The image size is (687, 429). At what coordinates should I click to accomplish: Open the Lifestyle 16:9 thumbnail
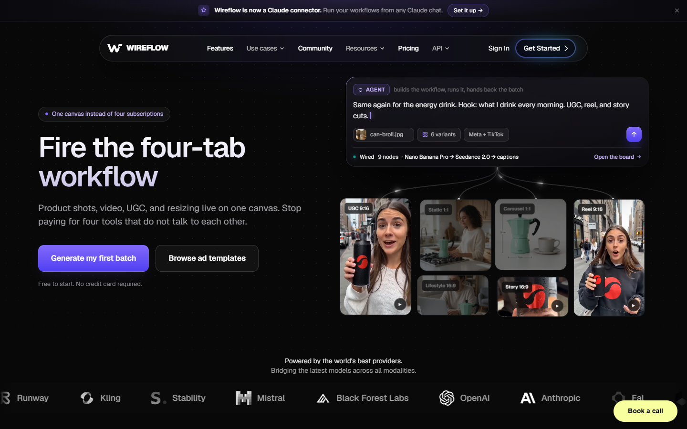453,295
